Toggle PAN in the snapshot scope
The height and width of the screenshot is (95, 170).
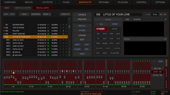(x=111, y=34)
